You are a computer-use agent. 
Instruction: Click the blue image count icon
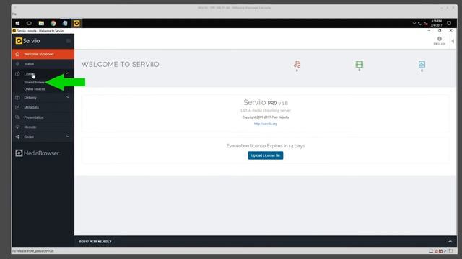point(422,64)
